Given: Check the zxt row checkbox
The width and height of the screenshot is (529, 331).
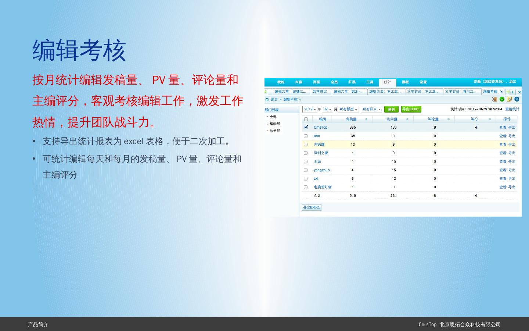Looking at the screenshot, I should click(x=306, y=179).
